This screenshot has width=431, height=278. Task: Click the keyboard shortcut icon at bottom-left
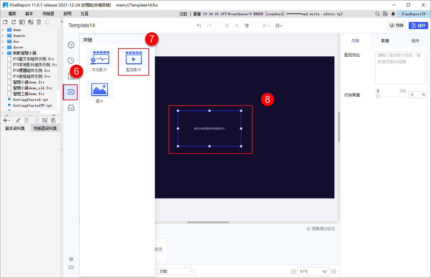coord(71,267)
